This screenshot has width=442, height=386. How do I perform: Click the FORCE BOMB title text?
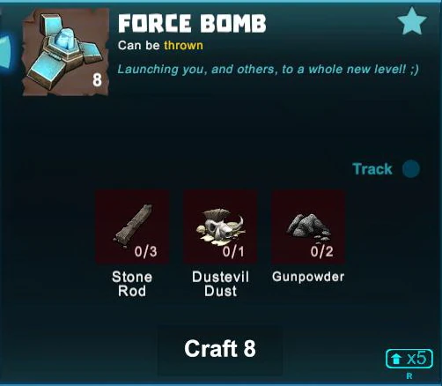[192, 24]
